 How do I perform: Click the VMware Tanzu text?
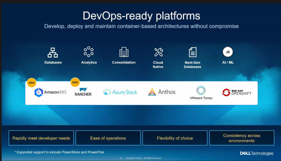tap(201, 98)
